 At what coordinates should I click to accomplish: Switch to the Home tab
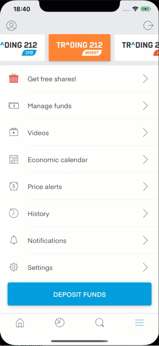click(x=20, y=323)
